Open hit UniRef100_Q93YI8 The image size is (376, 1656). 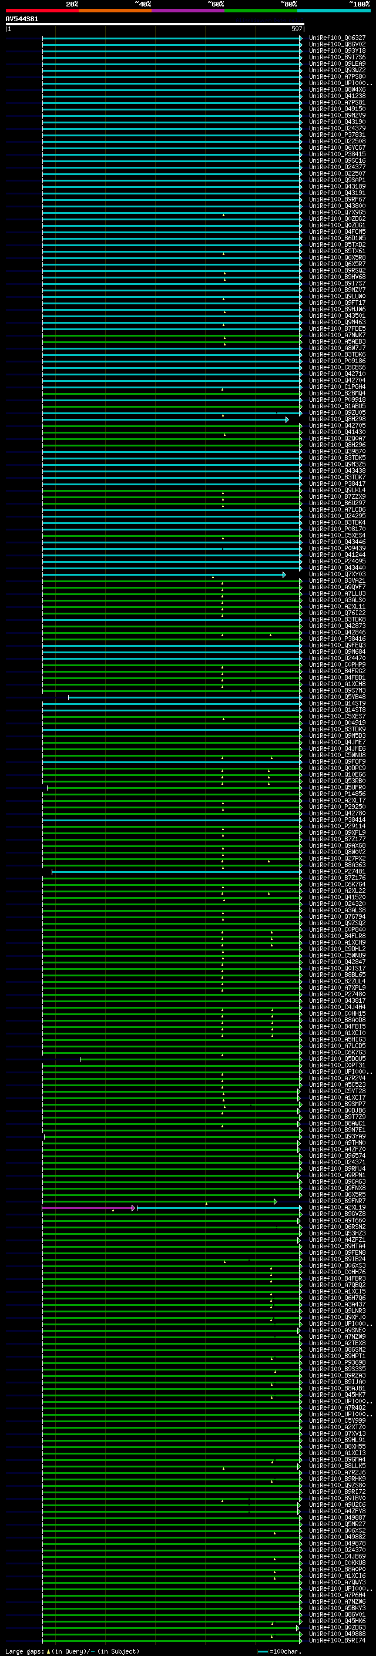point(337,52)
